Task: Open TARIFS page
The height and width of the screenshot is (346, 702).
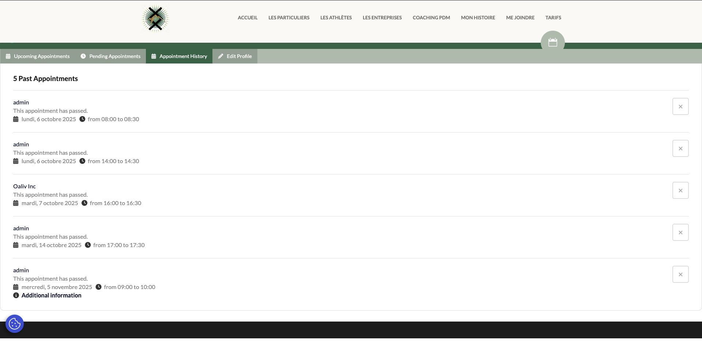Action: 553,18
